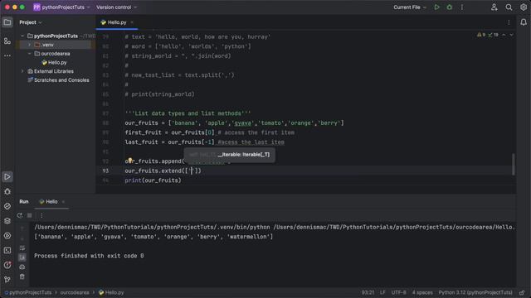The width and height of the screenshot is (531, 298).
Task: Click the intention lightbulb on line 92
Action: coord(130,160)
